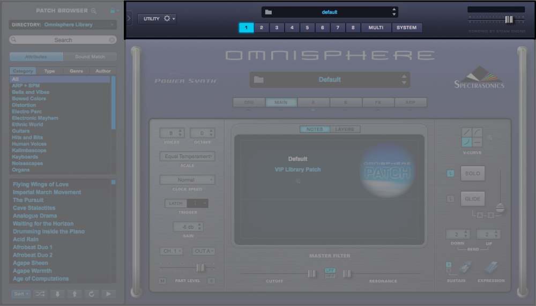
Task: Switch to the Attributes tab
Action: coord(36,57)
